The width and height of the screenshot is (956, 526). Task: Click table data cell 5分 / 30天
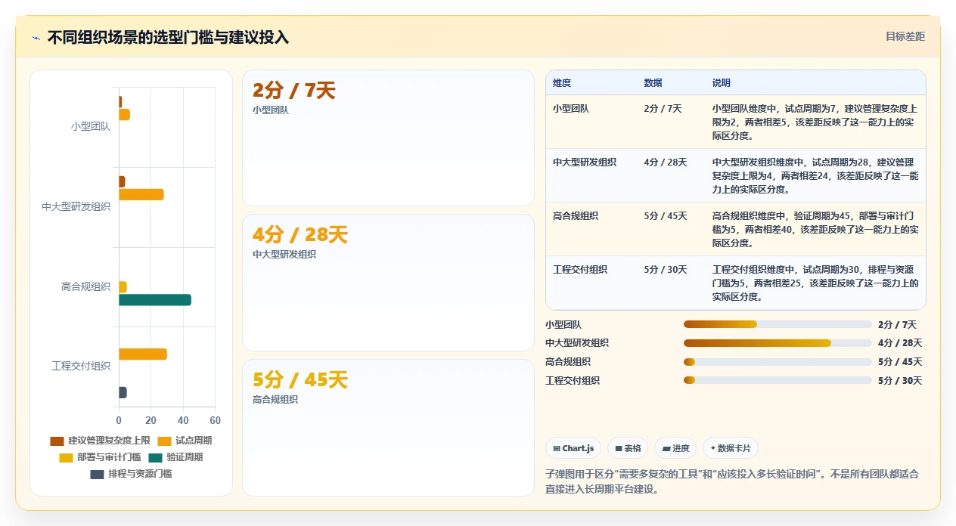click(x=666, y=270)
